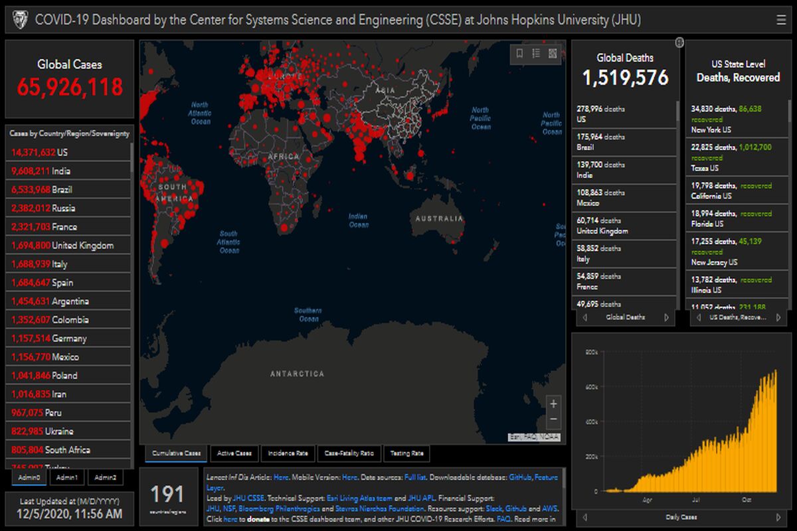The image size is (797, 531).
Task: Switch to Incidence Rate tab
Action: click(x=288, y=453)
